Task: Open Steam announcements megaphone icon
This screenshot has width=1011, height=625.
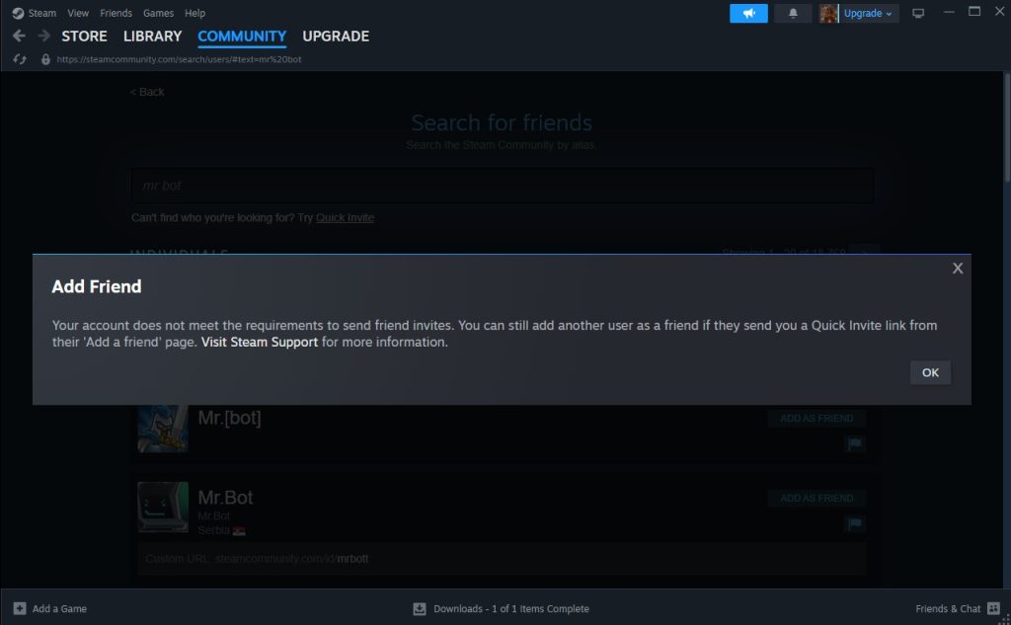Action: click(747, 13)
